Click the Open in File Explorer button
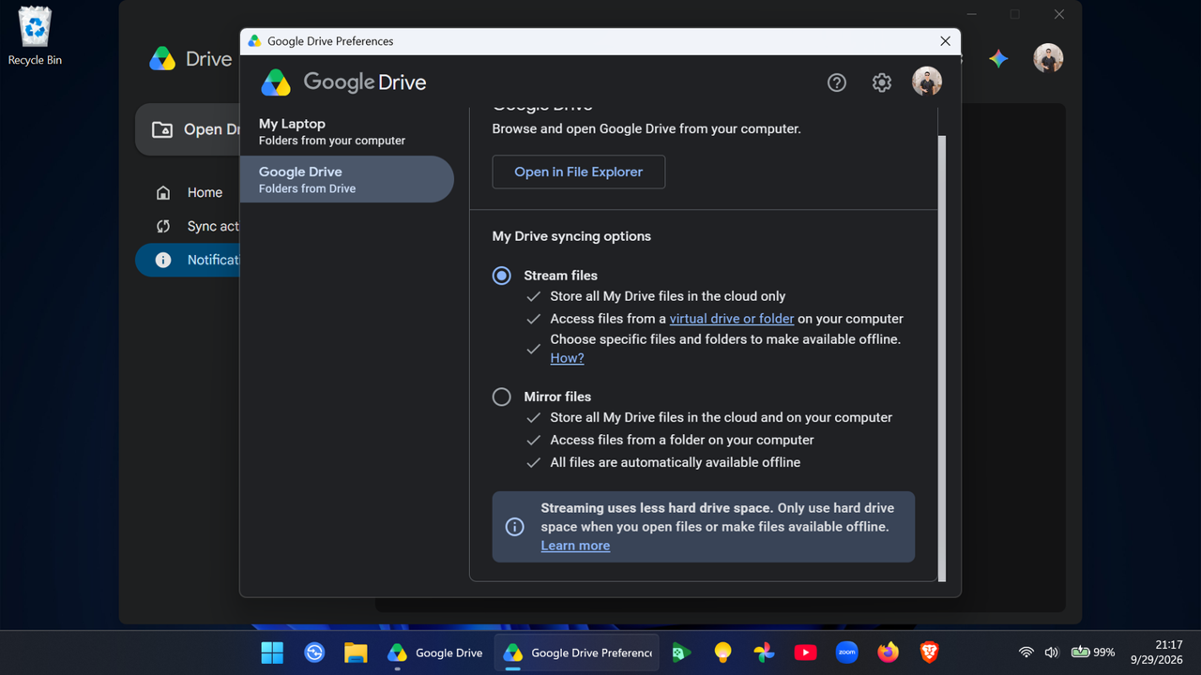The width and height of the screenshot is (1201, 675). tap(579, 172)
